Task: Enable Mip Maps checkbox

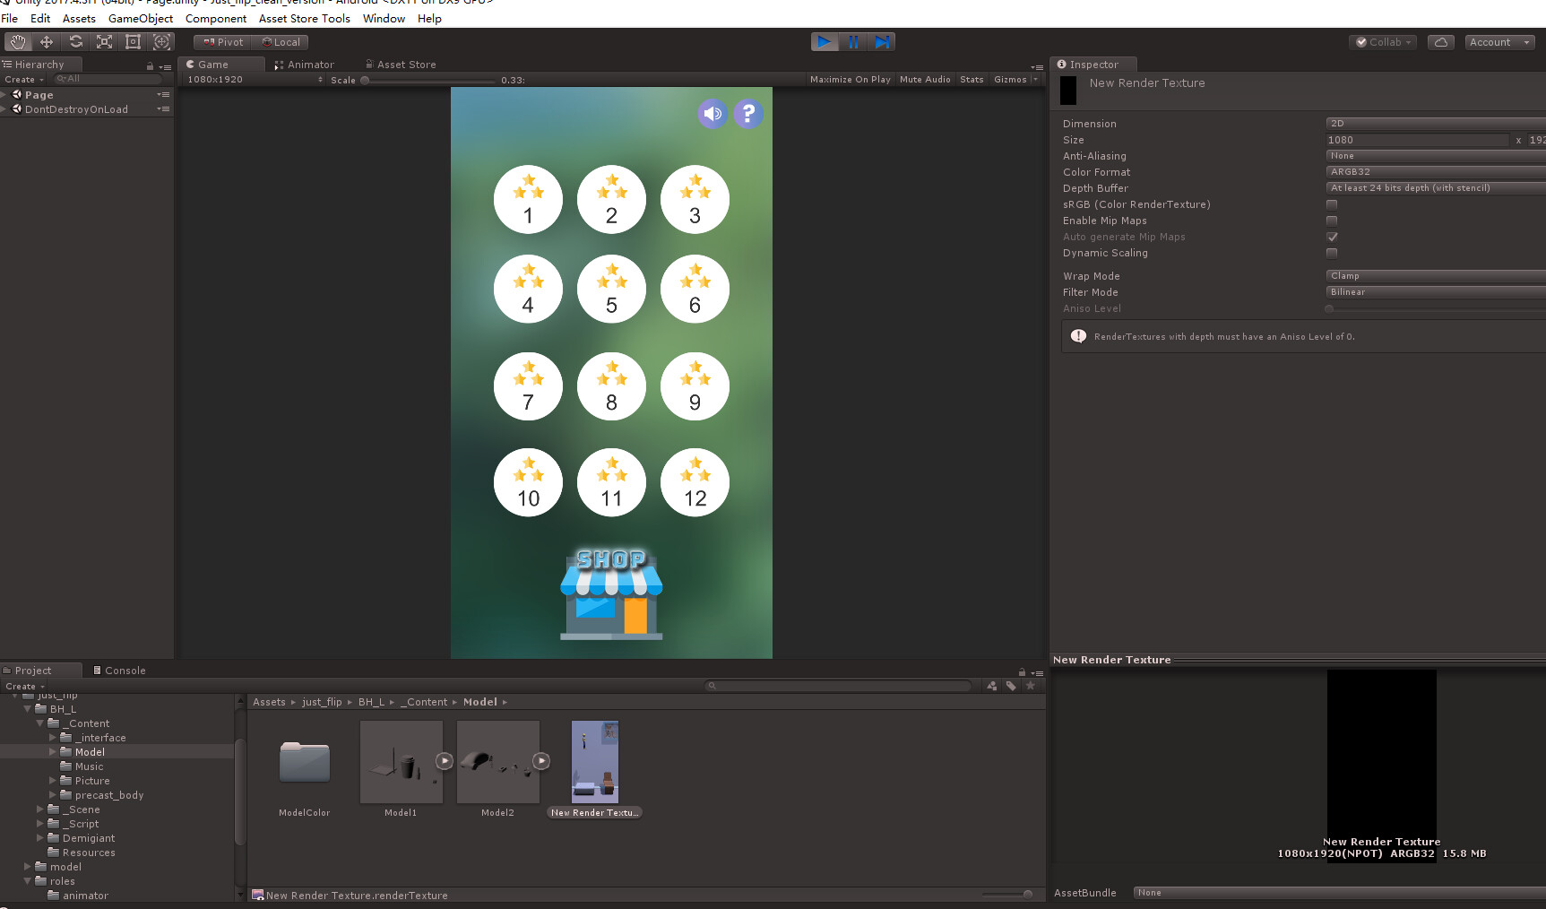Action: point(1332,221)
